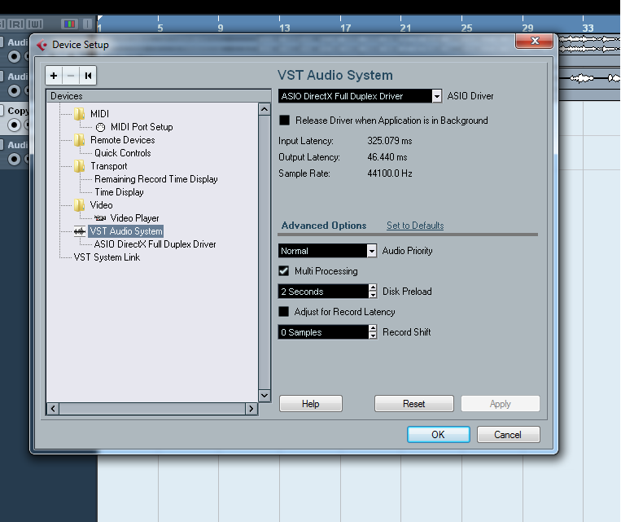Toggle the Multi Processing checkbox

(285, 271)
